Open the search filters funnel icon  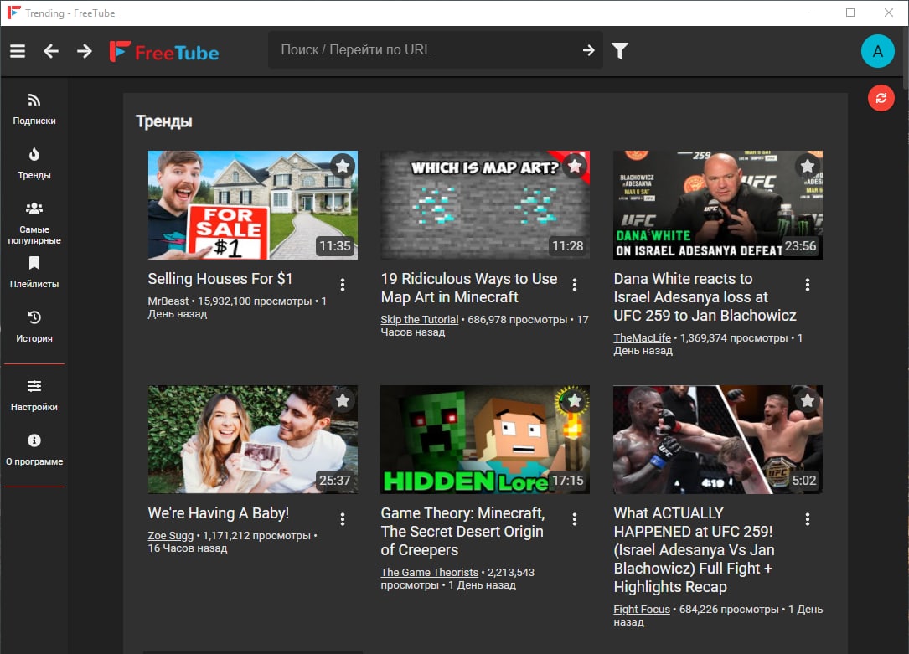tap(620, 51)
